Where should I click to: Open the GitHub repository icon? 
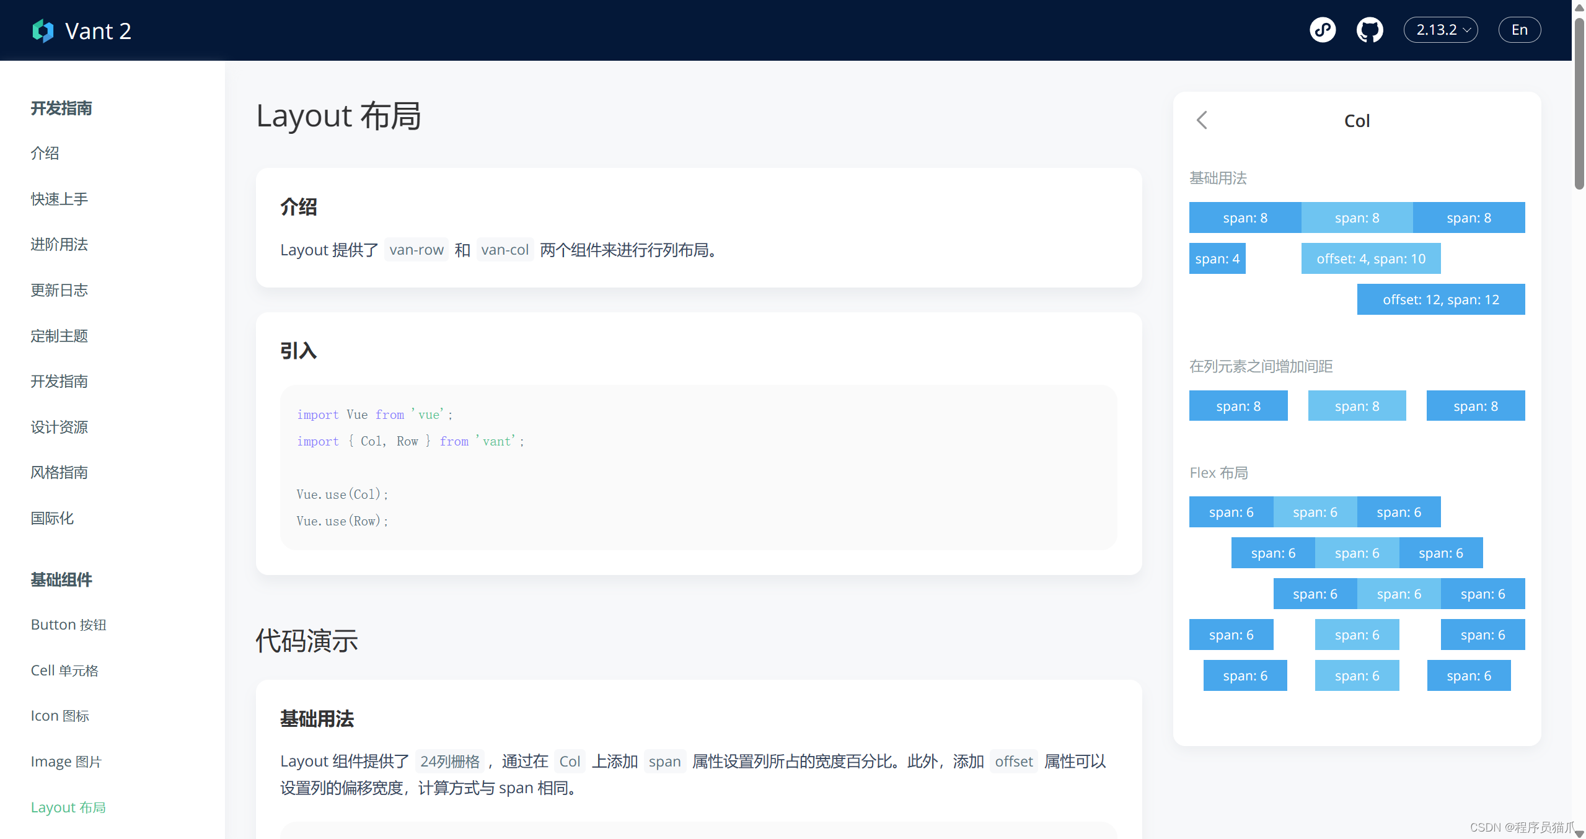[1369, 29]
